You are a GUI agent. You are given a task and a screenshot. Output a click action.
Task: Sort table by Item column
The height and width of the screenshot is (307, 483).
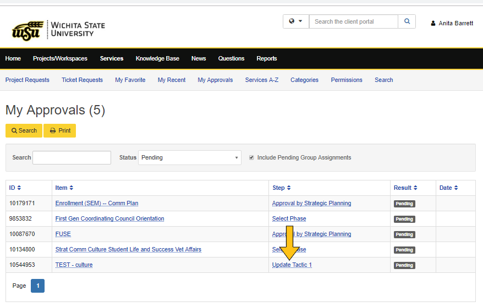point(64,188)
